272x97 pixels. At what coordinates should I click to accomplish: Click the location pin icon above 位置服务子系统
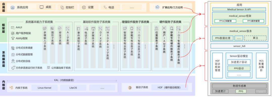pyautogui.click(x=156, y=28)
